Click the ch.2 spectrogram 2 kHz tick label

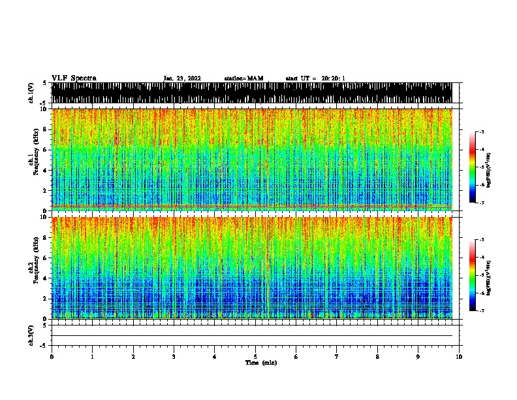coord(45,299)
